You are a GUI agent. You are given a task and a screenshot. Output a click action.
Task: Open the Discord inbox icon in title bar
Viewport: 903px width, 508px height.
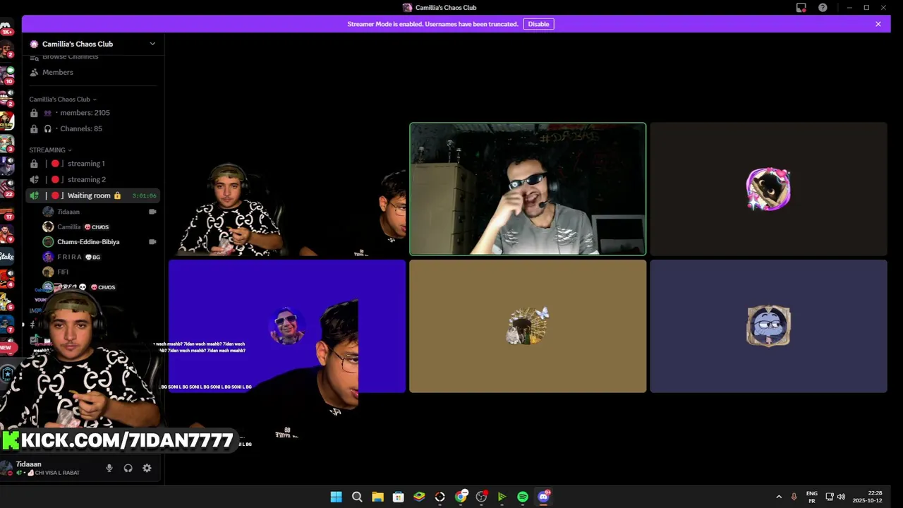[x=801, y=8]
